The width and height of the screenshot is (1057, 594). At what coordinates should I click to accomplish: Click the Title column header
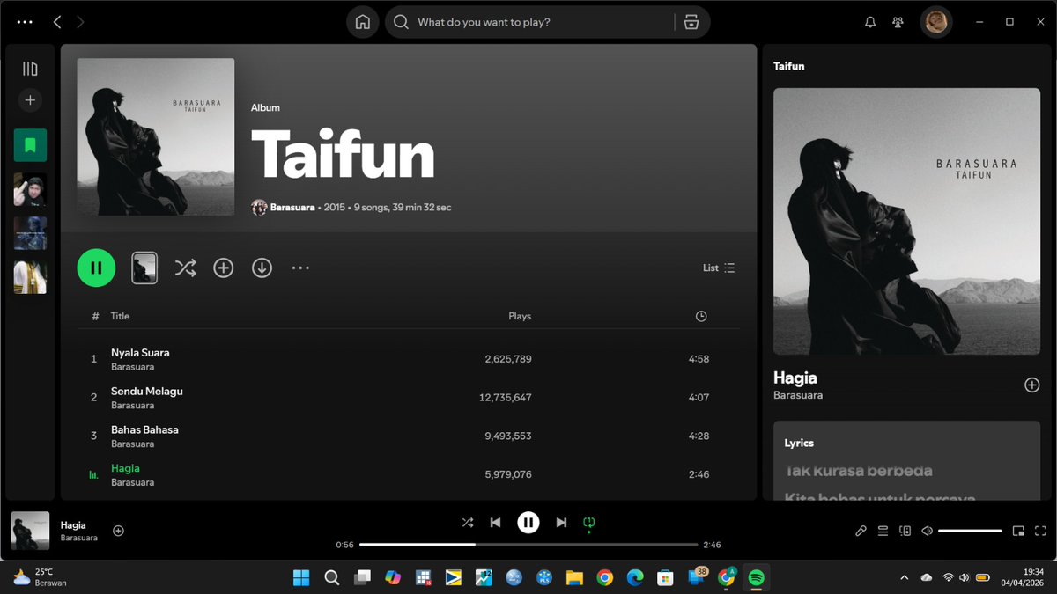[120, 316]
